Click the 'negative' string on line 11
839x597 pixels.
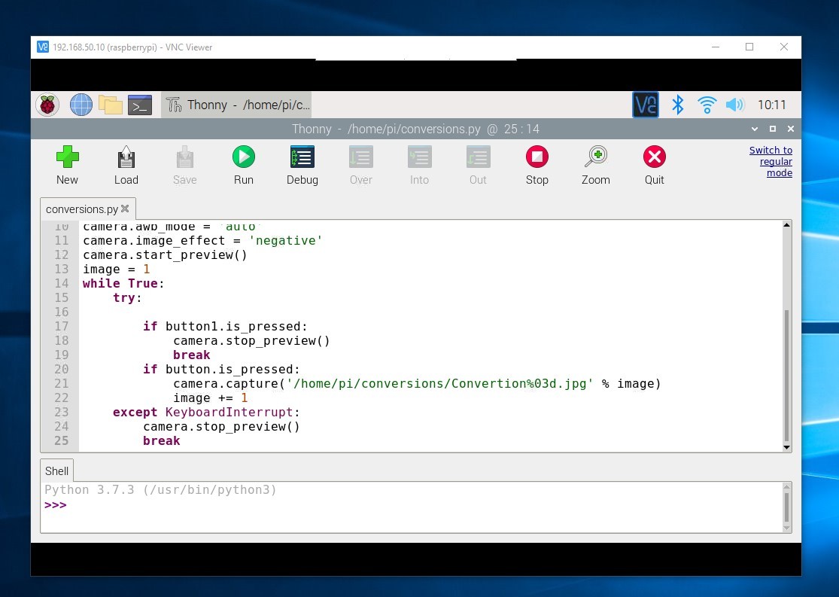pos(286,240)
